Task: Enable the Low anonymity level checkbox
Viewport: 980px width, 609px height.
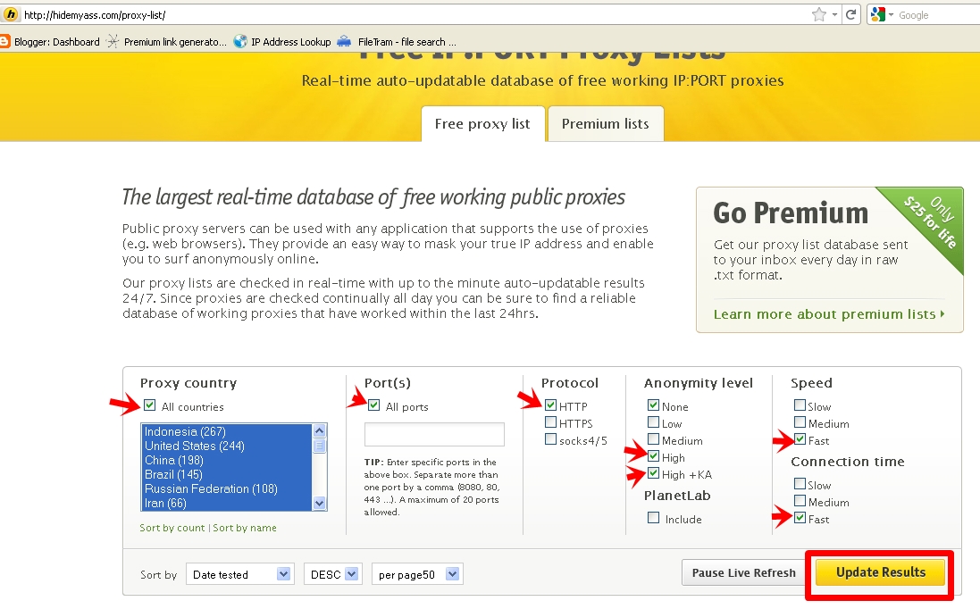Action: (x=654, y=422)
